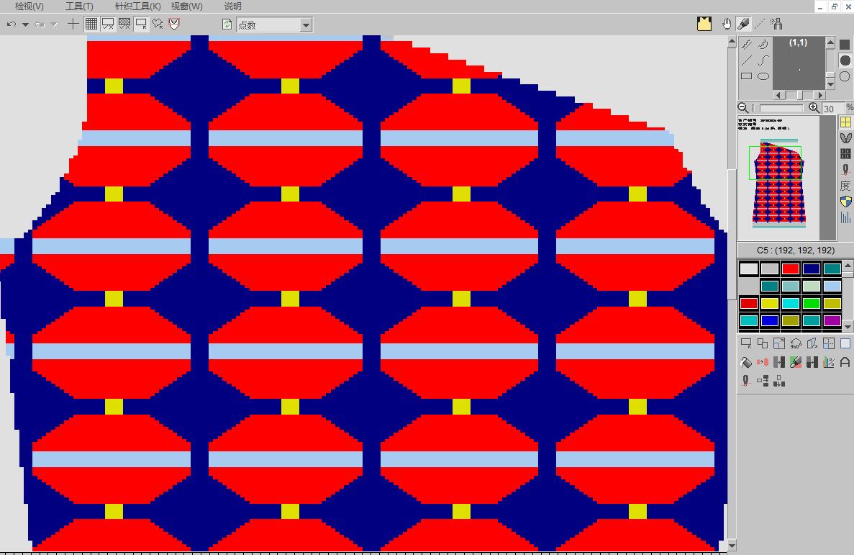
Task: Choose the S-curve shape tool
Action: pyautogui.click(x=763, y=60)
